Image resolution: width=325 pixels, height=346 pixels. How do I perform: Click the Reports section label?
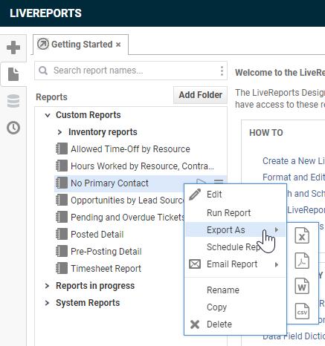click(51, 97)
